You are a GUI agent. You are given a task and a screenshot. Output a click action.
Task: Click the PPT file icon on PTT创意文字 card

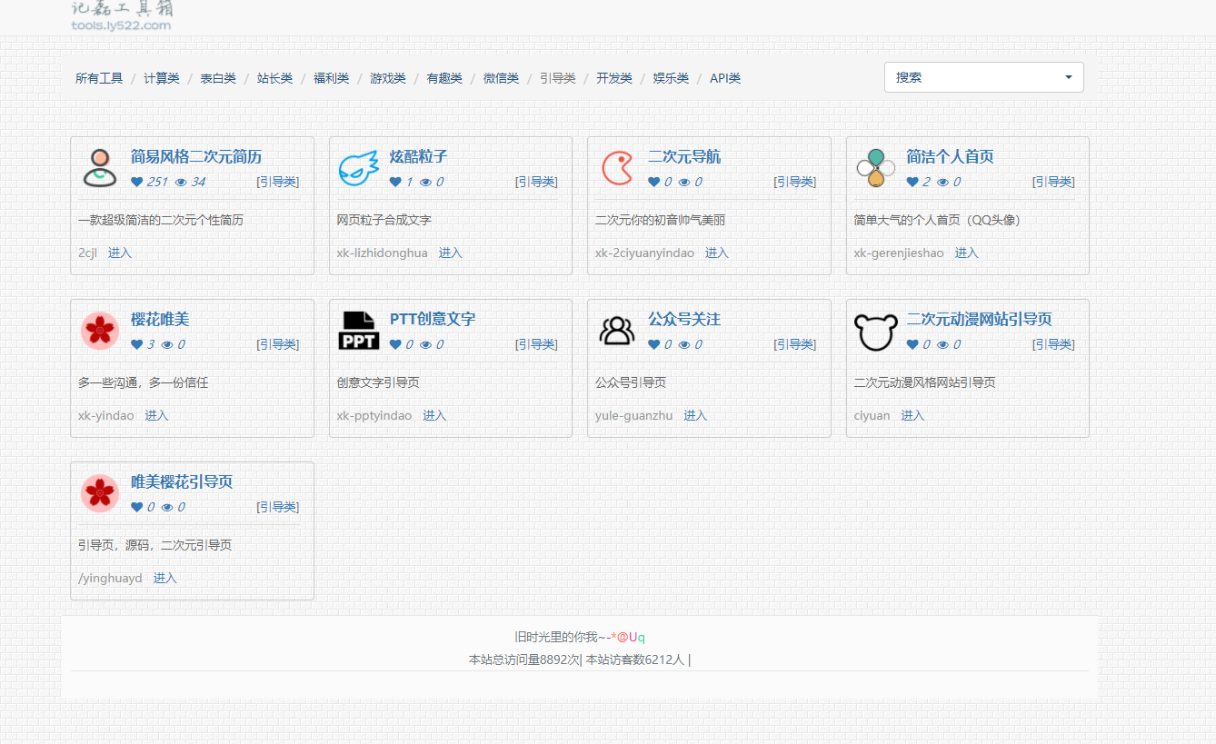click(x=358, y=329)
